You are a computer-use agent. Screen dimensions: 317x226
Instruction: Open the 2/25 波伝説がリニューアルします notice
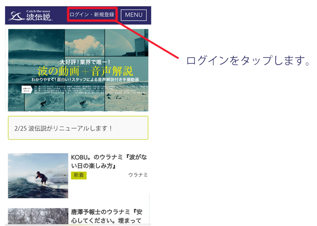(x=78, y=128)
